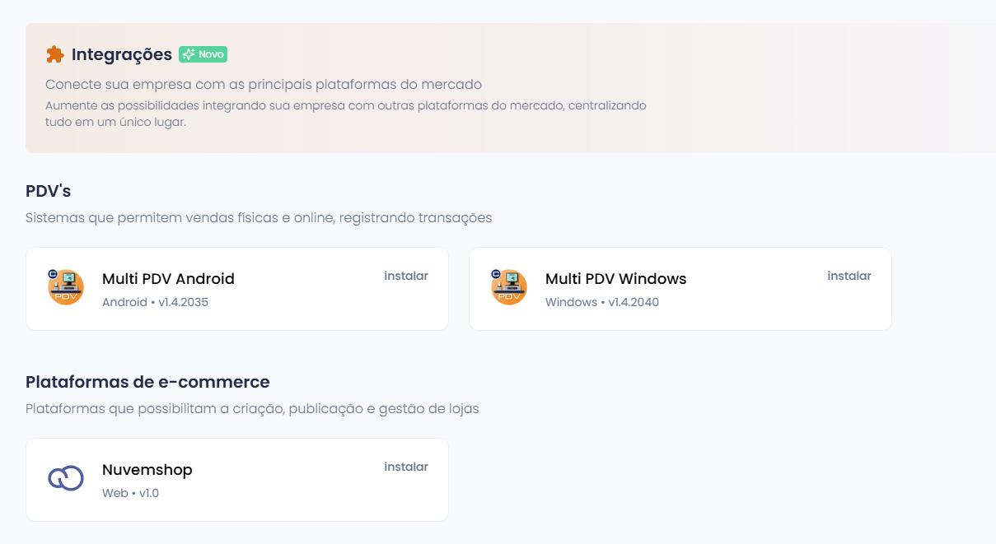This screenshot has width=996, height=544.
Task: Select the PDV's section heading
Action: tap(48, 190)
